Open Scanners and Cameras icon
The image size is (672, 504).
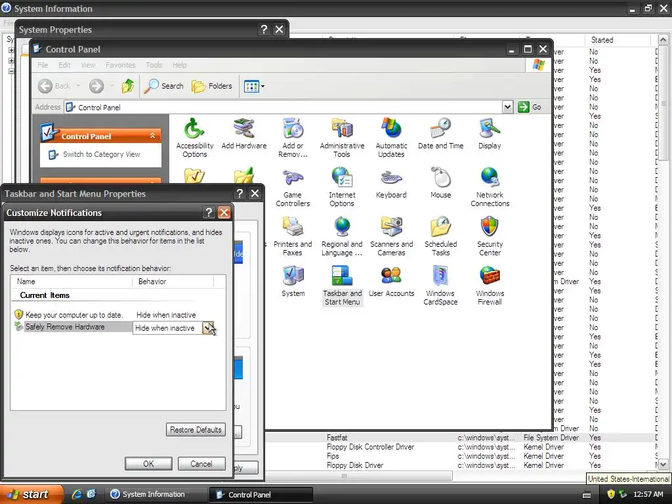click(391, 236)
